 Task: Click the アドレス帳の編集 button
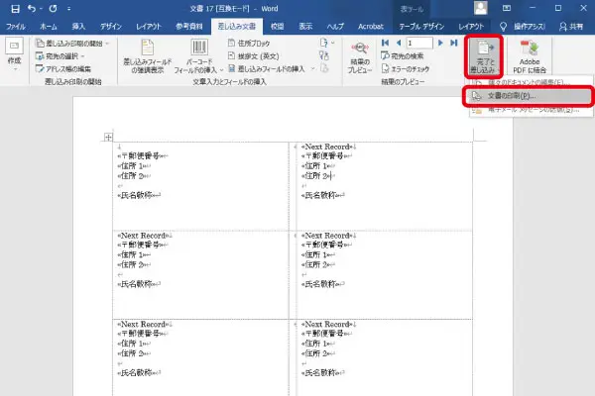(67, 68)
